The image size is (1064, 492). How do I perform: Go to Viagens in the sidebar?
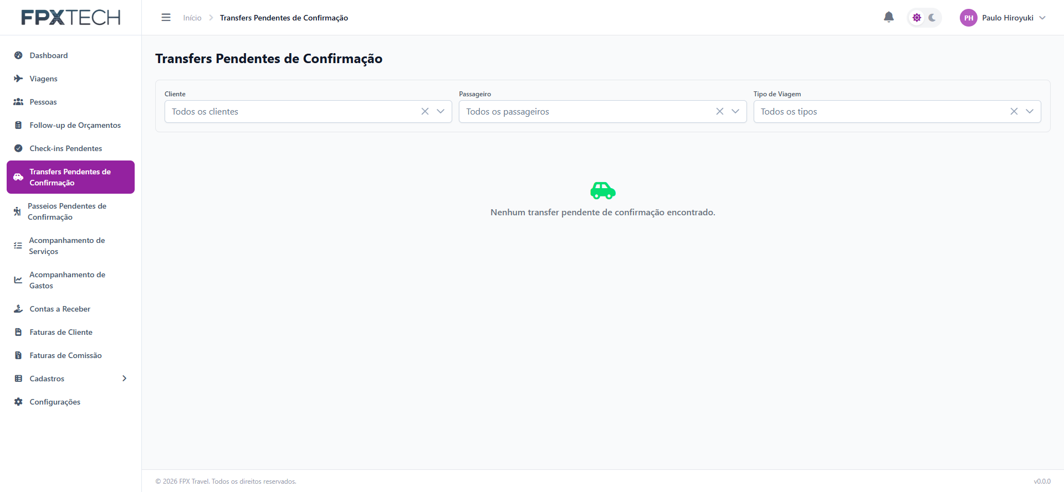[70, 79]
